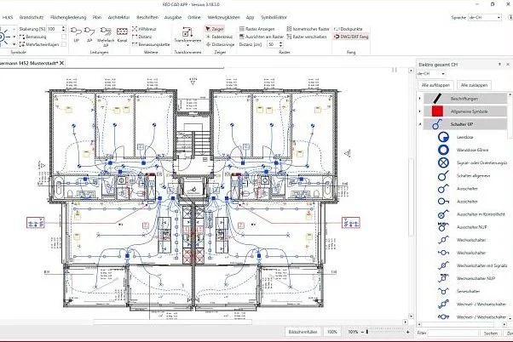Click the 100% zoom button
This screenshot has height=342, width=513.
(331, 332)
